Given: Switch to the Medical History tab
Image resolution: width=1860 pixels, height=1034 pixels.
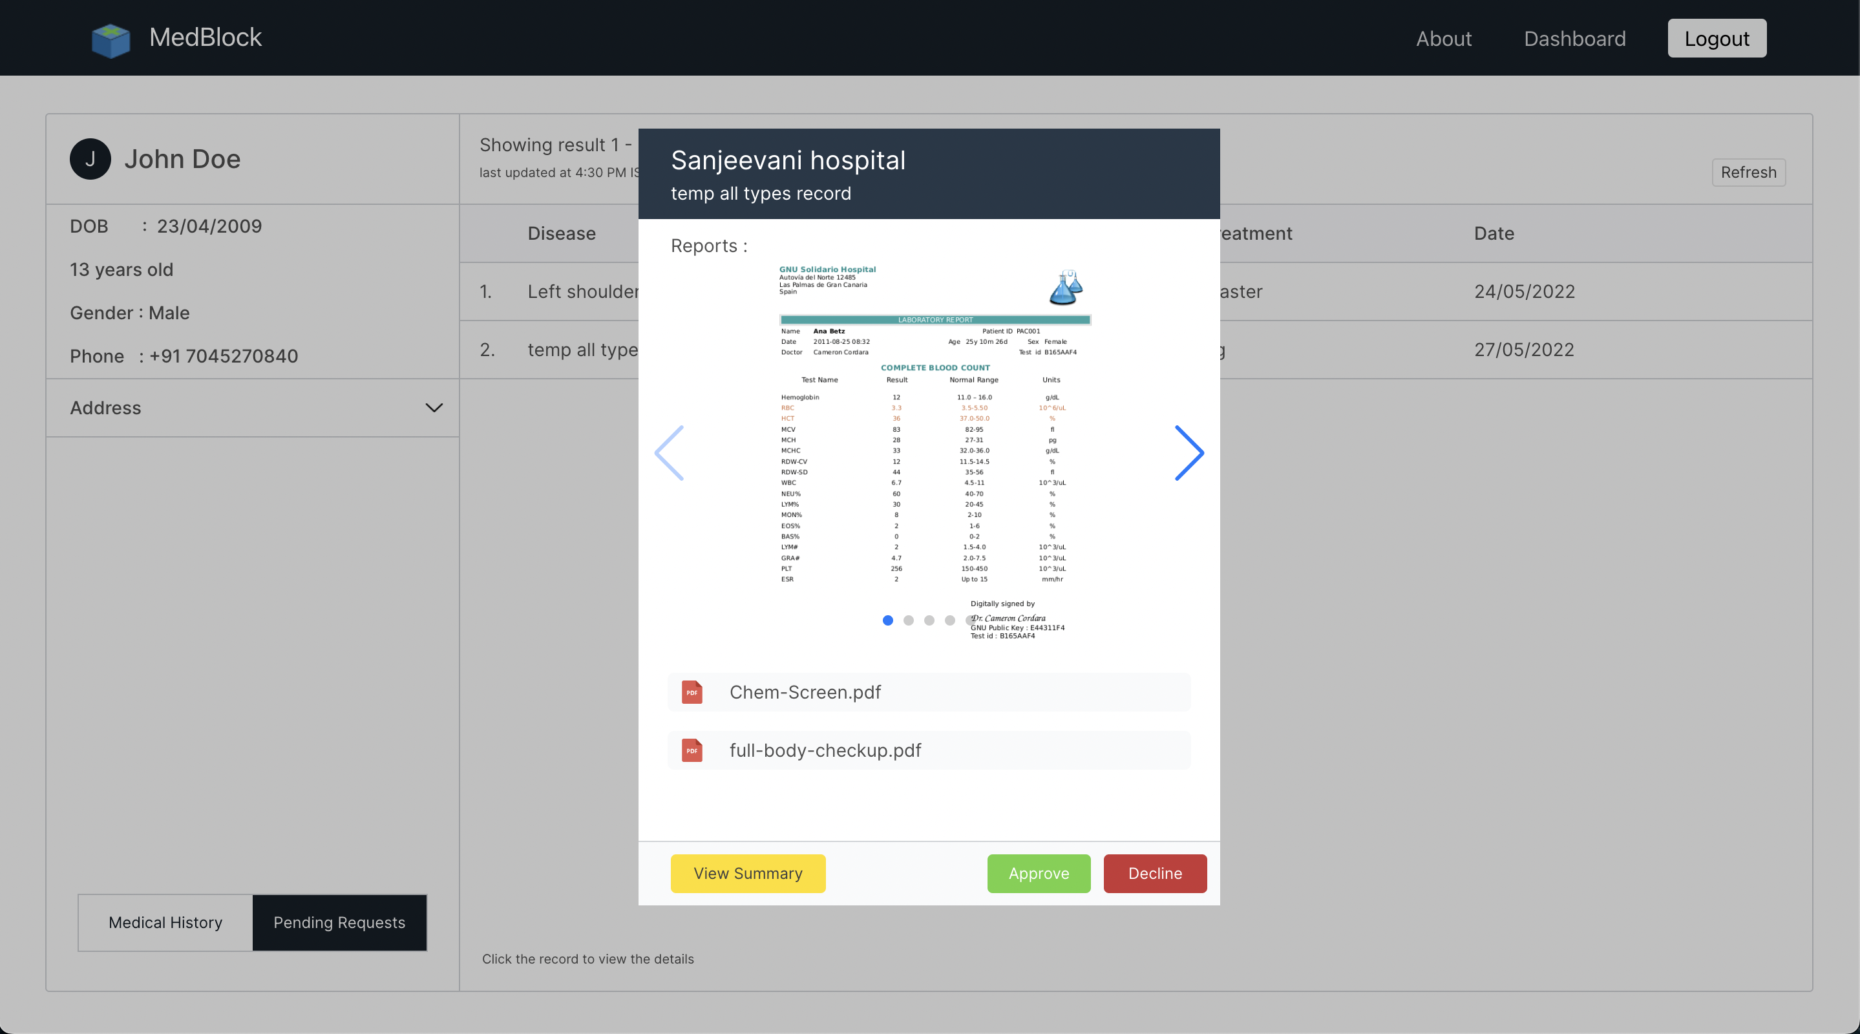Looking at the screenshot, I should [165, 923].
